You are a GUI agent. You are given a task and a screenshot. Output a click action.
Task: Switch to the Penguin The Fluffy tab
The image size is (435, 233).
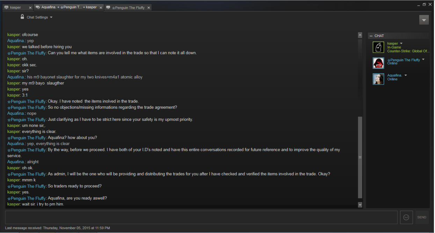(x=128, y=8)
